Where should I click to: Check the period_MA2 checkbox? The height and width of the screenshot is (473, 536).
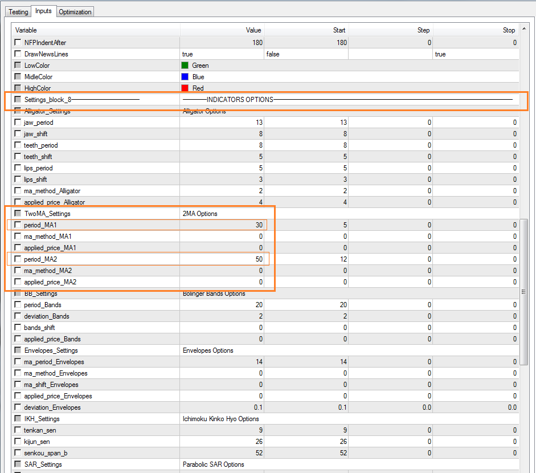(x=18, y=259)
